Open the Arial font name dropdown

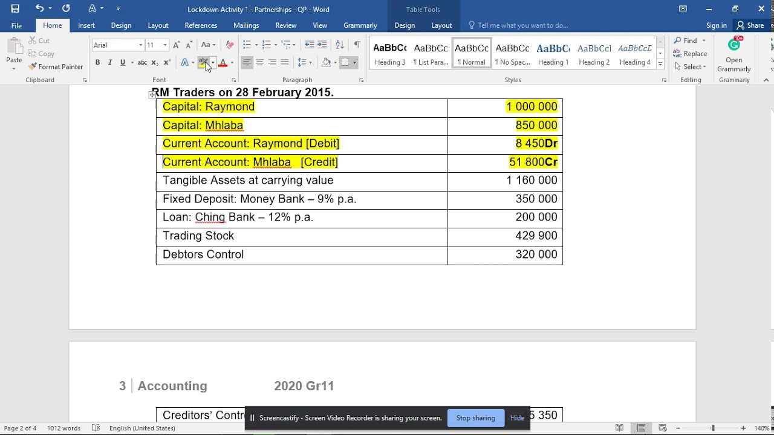[141, 45]
